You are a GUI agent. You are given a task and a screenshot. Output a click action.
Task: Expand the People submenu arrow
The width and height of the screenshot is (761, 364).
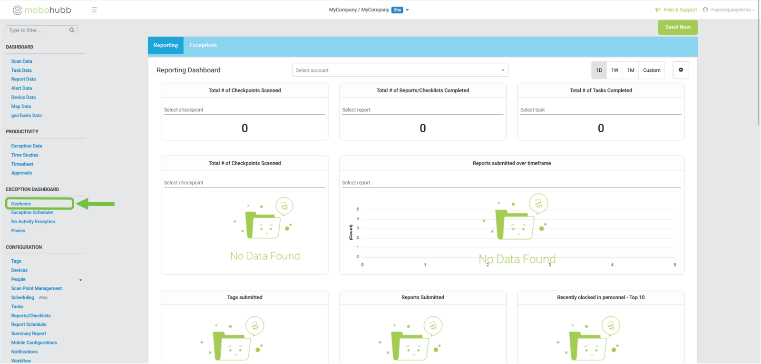(x=80, y=280)
